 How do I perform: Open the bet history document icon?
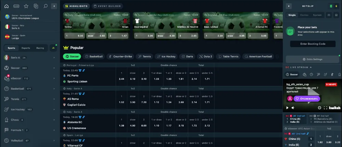pos(36,6)
